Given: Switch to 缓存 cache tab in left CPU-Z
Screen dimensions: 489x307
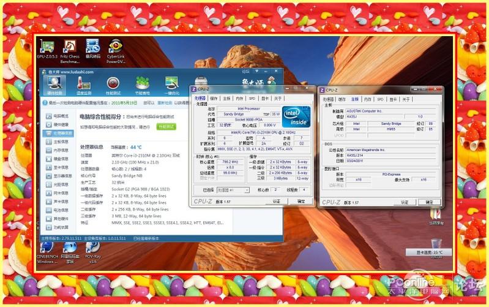Looking at the screenshot, I should (x=214, y=99).
